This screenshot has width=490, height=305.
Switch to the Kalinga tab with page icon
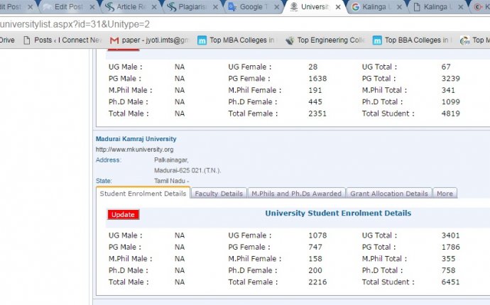tap(436, 7)
